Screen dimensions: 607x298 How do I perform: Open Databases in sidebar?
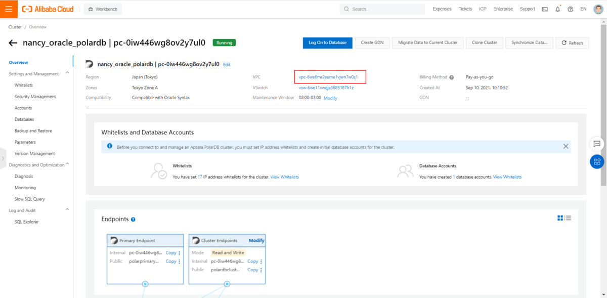(x=24, y=119)
